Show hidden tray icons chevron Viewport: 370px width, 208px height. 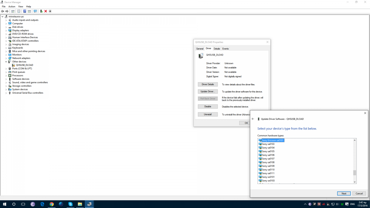click(x=305, y=204)
